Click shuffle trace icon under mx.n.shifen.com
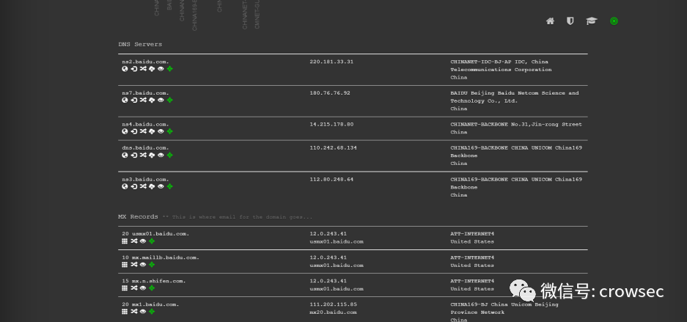This screenshot has width=687, height=322. point(133,288)
